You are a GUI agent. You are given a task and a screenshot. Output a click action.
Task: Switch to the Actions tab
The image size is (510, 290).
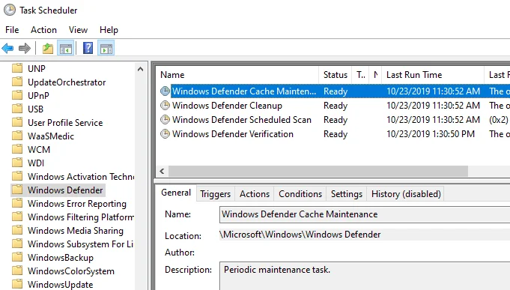[255, 194]
